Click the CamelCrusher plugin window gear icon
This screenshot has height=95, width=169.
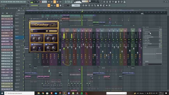pos(31,19)
